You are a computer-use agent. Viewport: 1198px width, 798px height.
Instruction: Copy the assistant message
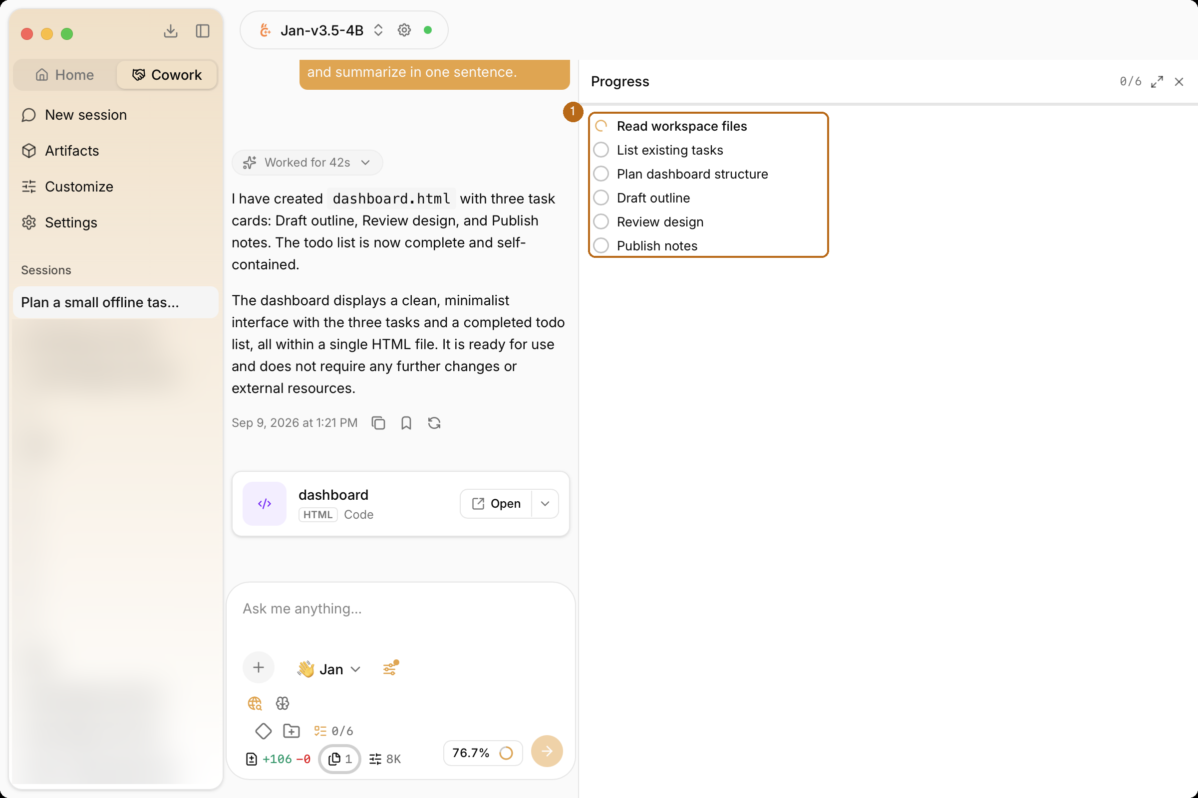(x=378, y=423)
